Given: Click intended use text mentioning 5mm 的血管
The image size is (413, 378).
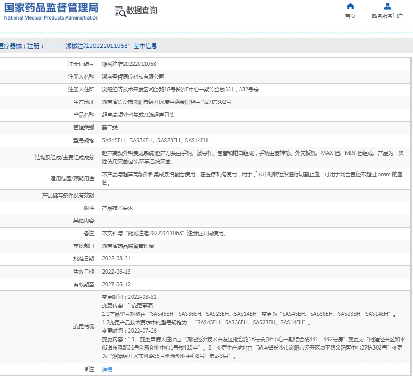Looking at the screenshot, I should (x=252, y=178).
